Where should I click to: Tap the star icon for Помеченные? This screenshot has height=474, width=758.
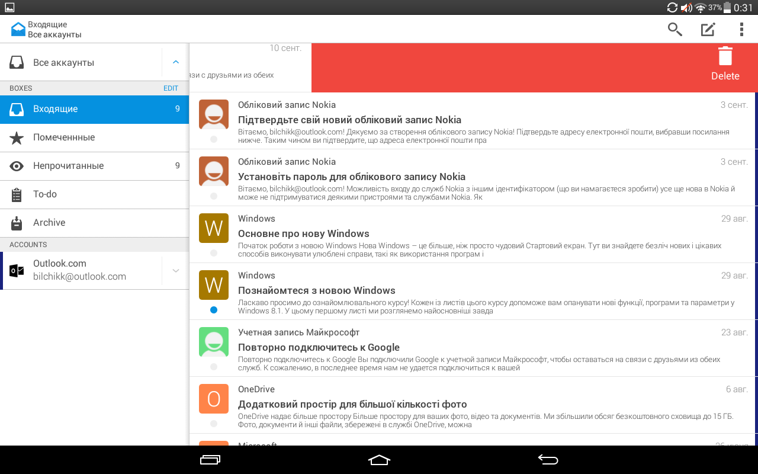[x=17, y=137]
